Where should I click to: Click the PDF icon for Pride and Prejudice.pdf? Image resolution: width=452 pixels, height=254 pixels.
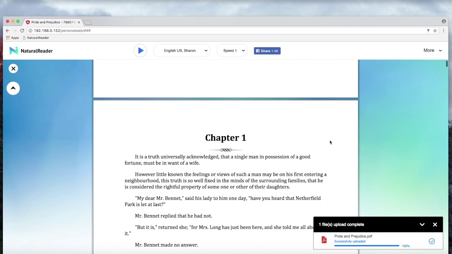pyautogui.click(x=324, y=240)
